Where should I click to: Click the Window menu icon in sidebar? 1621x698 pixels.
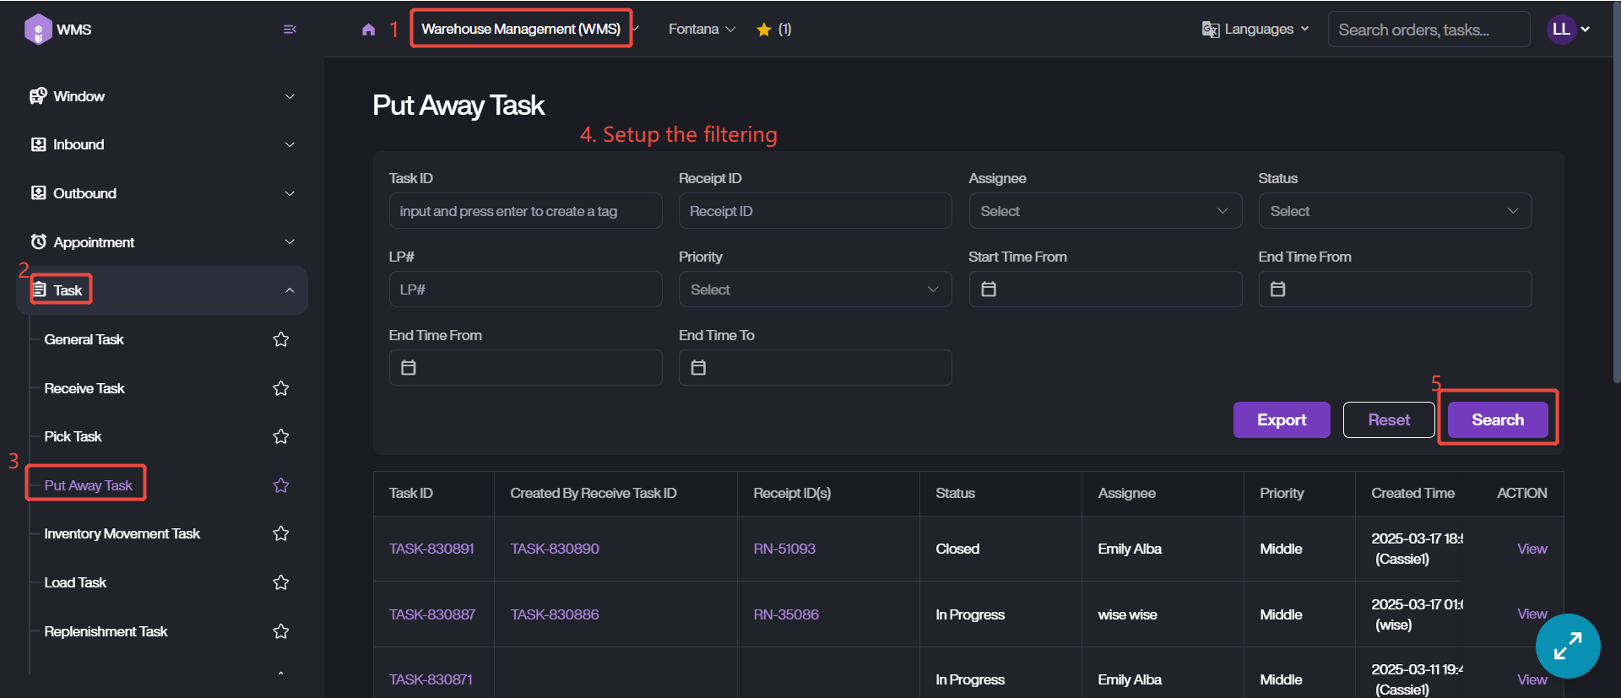coord(38,96)
